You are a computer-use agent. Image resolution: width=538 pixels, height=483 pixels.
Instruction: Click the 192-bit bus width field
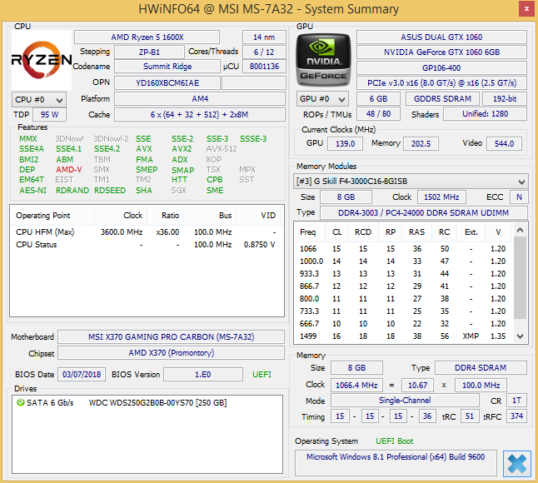[x=505, y=99]
